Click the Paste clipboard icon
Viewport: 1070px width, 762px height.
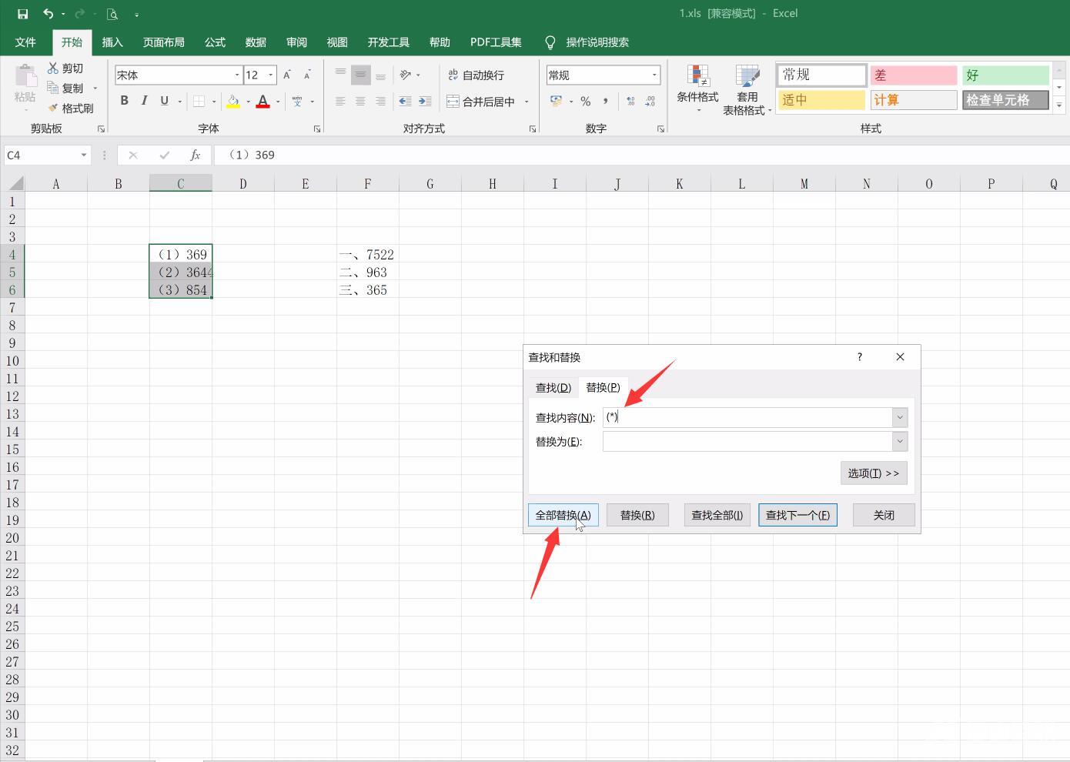coord(25,77)
